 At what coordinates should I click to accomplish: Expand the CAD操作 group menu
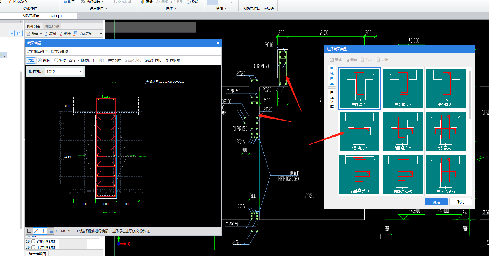(32, 8)
